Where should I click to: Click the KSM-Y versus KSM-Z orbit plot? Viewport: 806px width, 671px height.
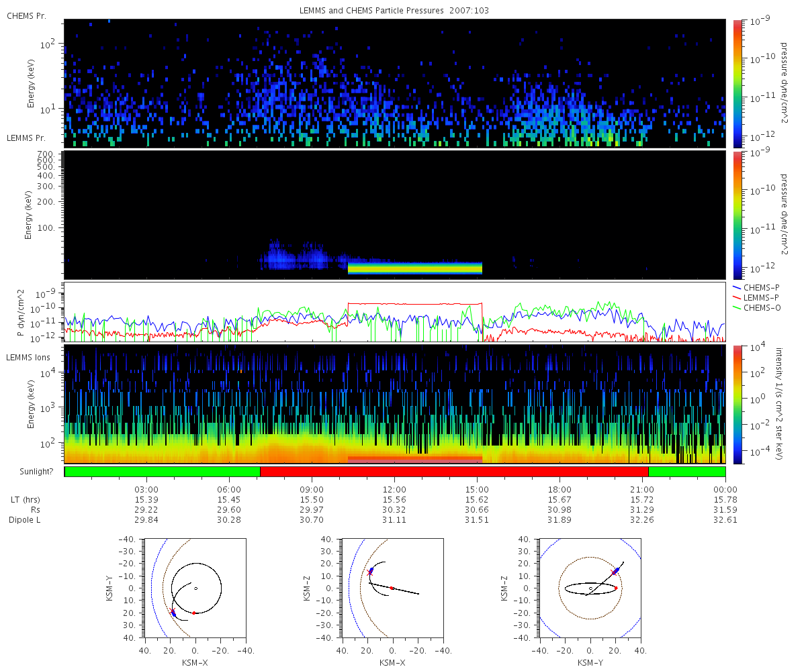click(590, 588)
